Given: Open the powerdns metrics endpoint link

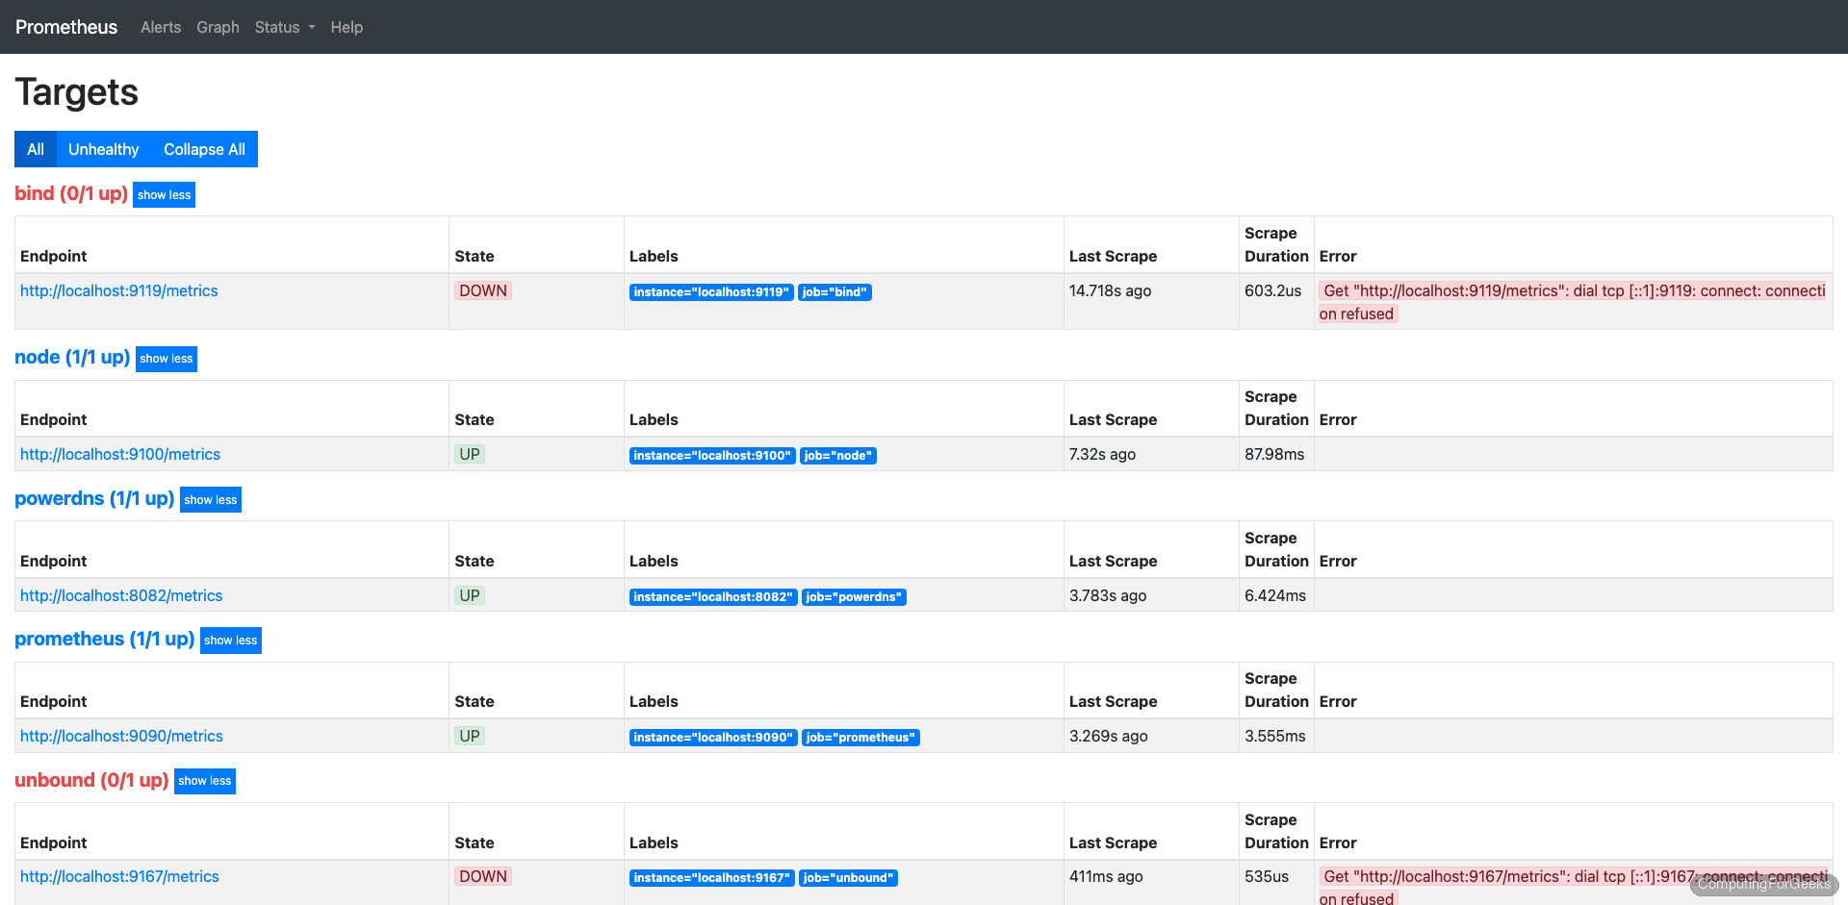Looking at the screenshot, I should [121, 595].
